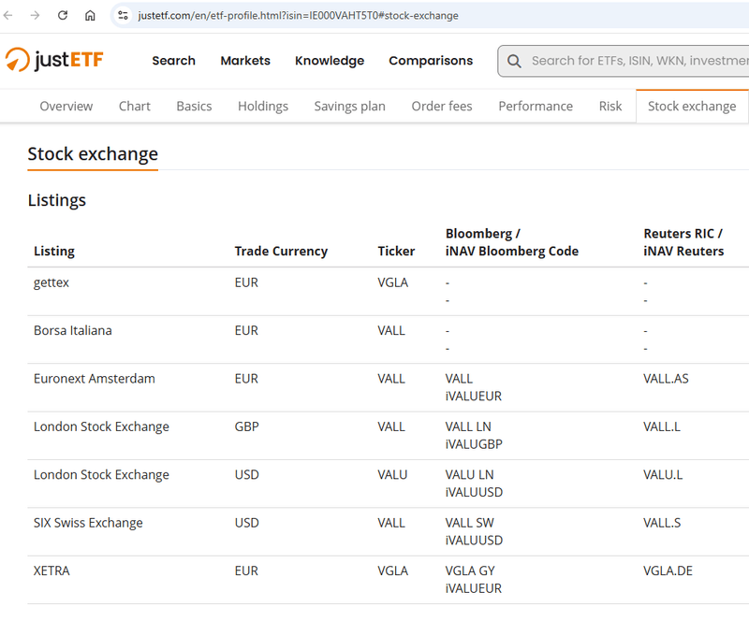
Task: Click the VALU.L Reuters code
Action: [663, 475]
